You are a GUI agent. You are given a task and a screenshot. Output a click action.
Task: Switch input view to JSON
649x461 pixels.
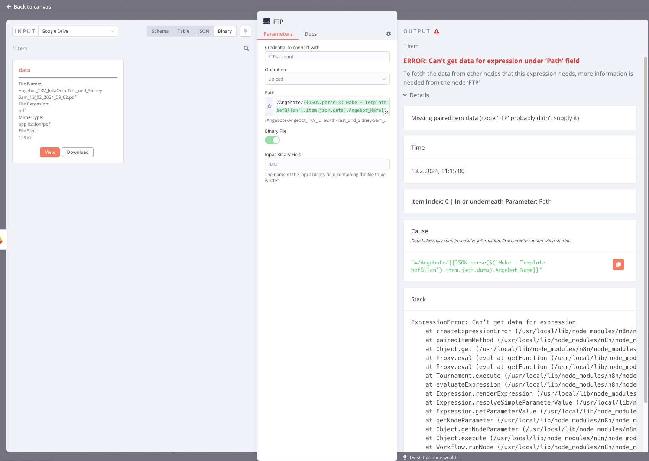(203, 31)
